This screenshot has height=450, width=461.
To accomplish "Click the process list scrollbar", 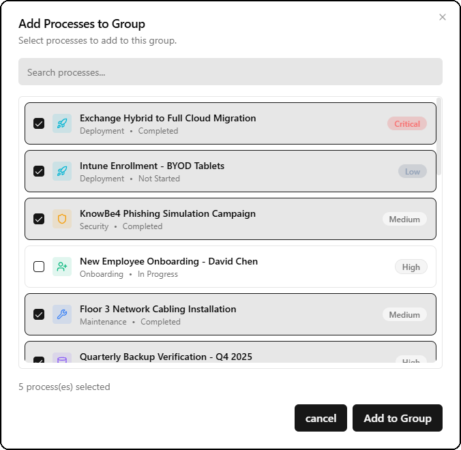I will (x=438, y=136).
